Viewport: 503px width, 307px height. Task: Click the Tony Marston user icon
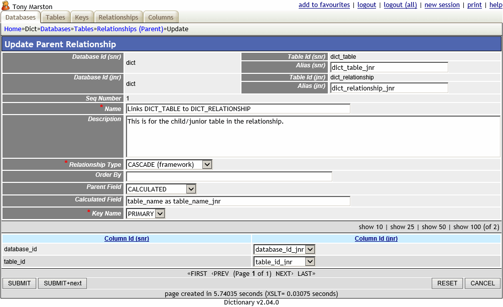point(6,7)
